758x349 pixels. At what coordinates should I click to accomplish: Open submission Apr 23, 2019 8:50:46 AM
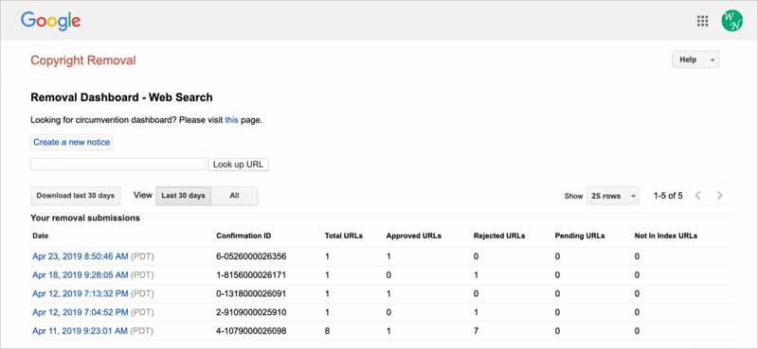81,256
